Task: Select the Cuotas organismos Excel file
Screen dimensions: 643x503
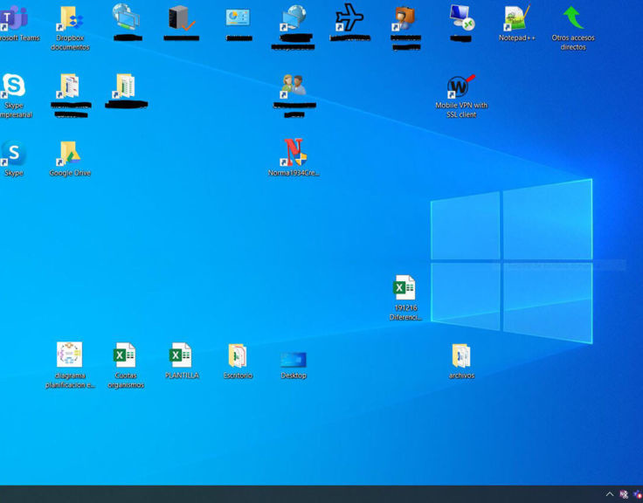Action: coord(126,355)
